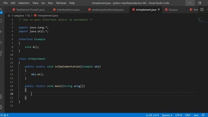The height and width of the screenshot is (117, 208).
Task: Click the 'class InImplement' declaration
Action: coord(32,58)
